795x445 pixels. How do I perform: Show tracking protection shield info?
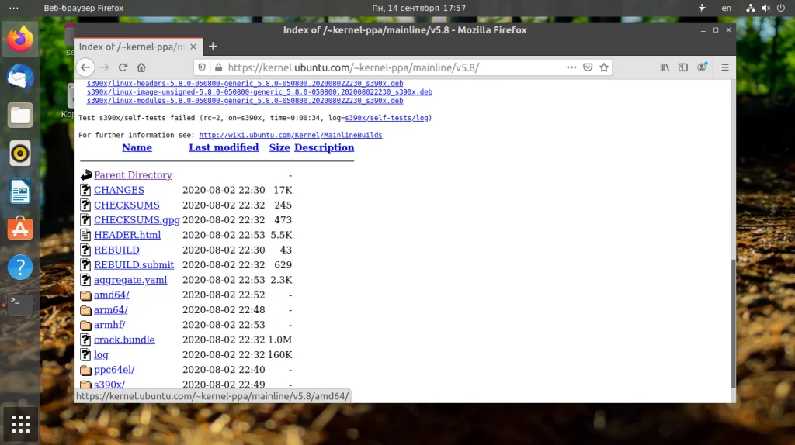[x=202, y=67]
